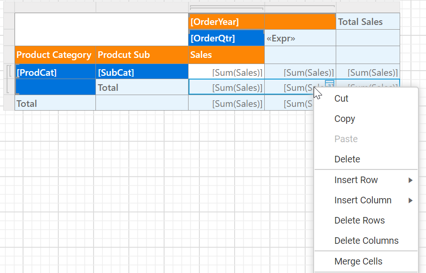Click the «Expr» expression cell
Image resolution: width=426 pixels, height=273 pixels.
300,38
